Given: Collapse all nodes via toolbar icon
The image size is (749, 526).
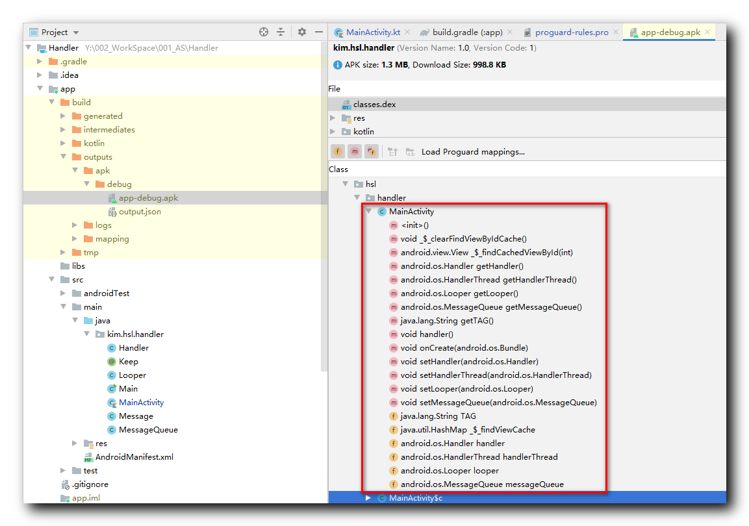Looking at the screenshot, I should point(279,32).
